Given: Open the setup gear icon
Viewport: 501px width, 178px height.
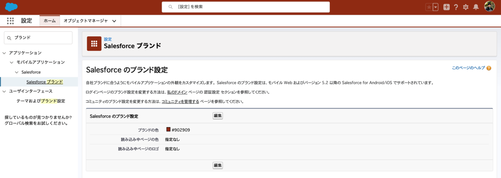Looking at the screenshot, I should [x=466, y=7].
